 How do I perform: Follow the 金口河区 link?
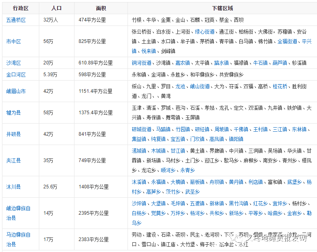click(16, 75)
